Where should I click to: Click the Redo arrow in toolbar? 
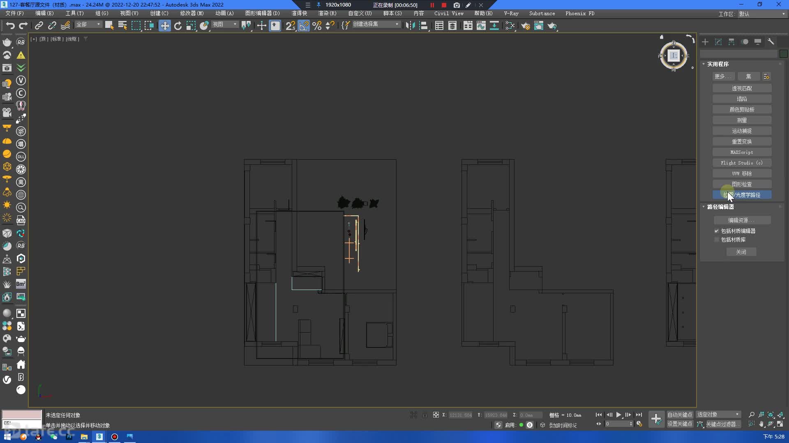[x=23, y=26]
